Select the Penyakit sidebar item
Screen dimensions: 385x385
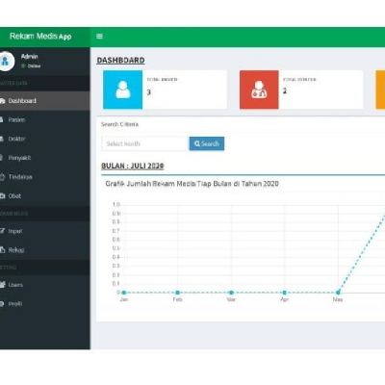(x=45, y=158)
